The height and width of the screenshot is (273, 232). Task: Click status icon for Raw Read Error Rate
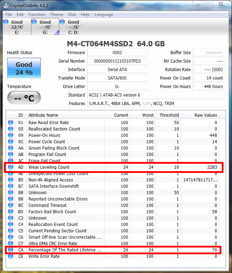click(x=11, y=122)
